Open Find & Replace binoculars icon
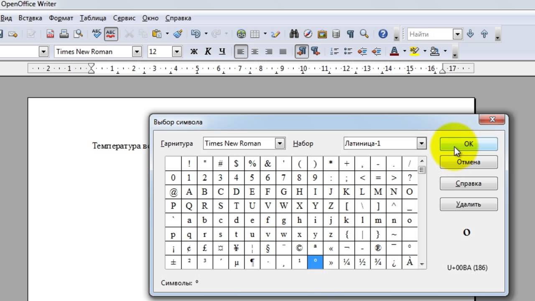The height and width of the screenshot is (301, 535). (294, 34)
